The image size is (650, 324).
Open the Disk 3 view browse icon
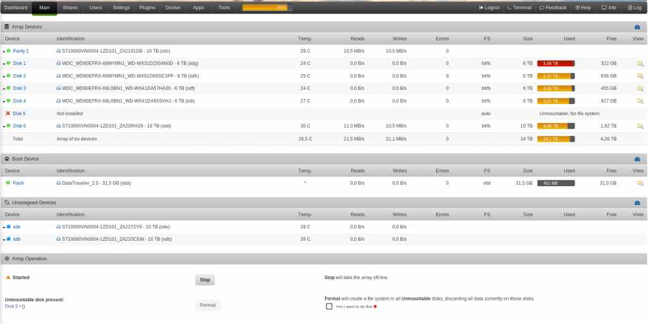coord(640,88)
